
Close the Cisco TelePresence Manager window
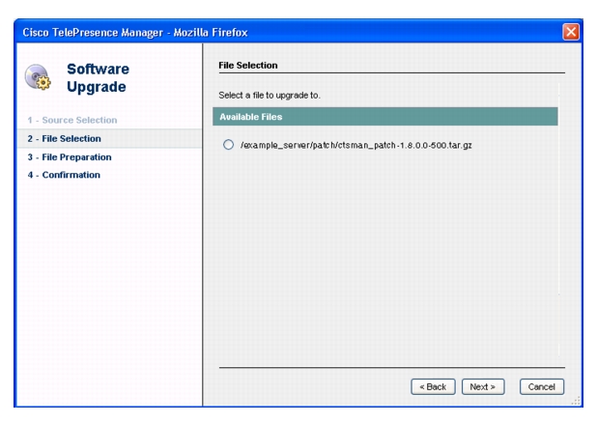pyautogui.click(x=571, y=32)
